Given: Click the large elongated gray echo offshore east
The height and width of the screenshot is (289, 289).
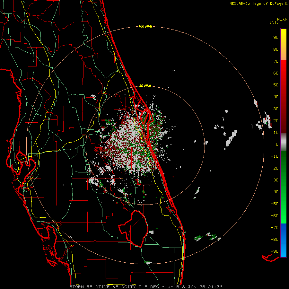Looking at the screenshot, I should [x=231, y=138].
